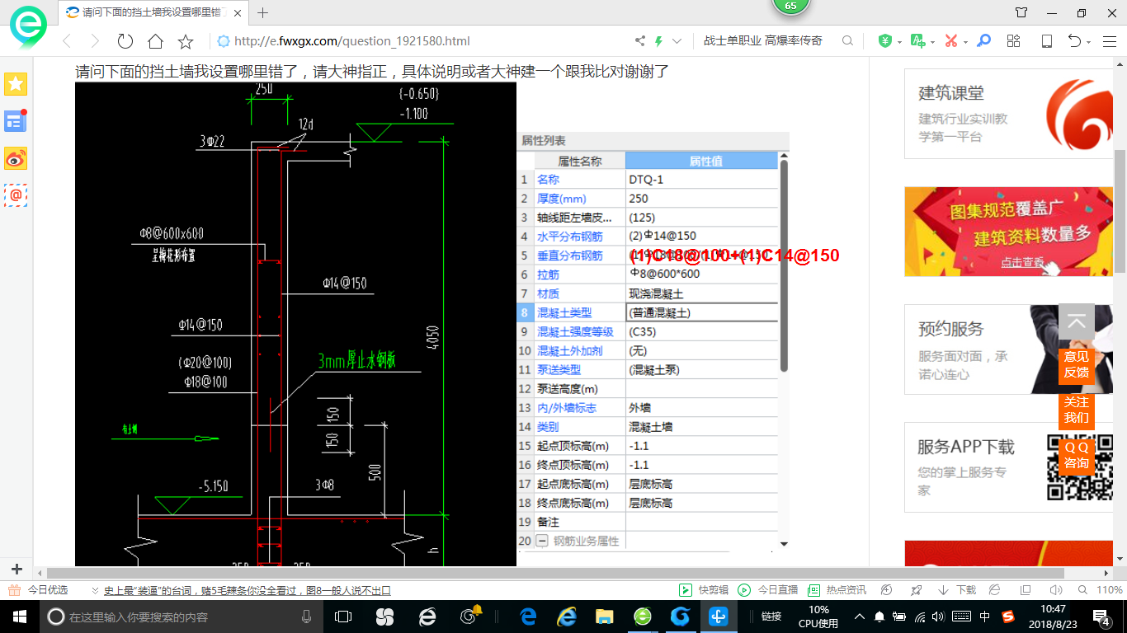Open dropdown beside translate icon
The image size is (1127, 633).
pos(932,42)
